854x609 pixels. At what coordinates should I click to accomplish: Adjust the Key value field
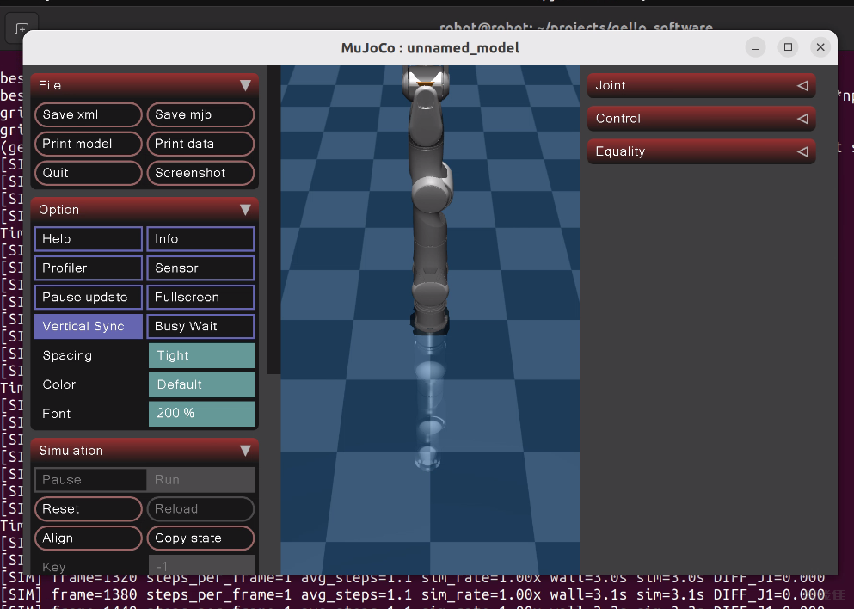pos(202,565)
